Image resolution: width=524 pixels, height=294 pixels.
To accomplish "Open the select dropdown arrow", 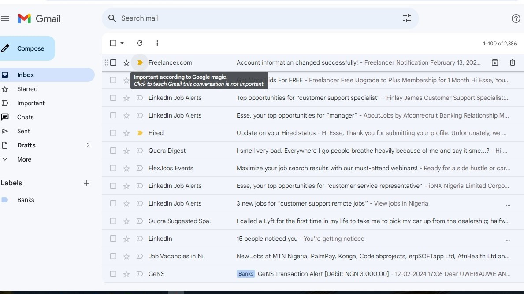I will (122, 43).
